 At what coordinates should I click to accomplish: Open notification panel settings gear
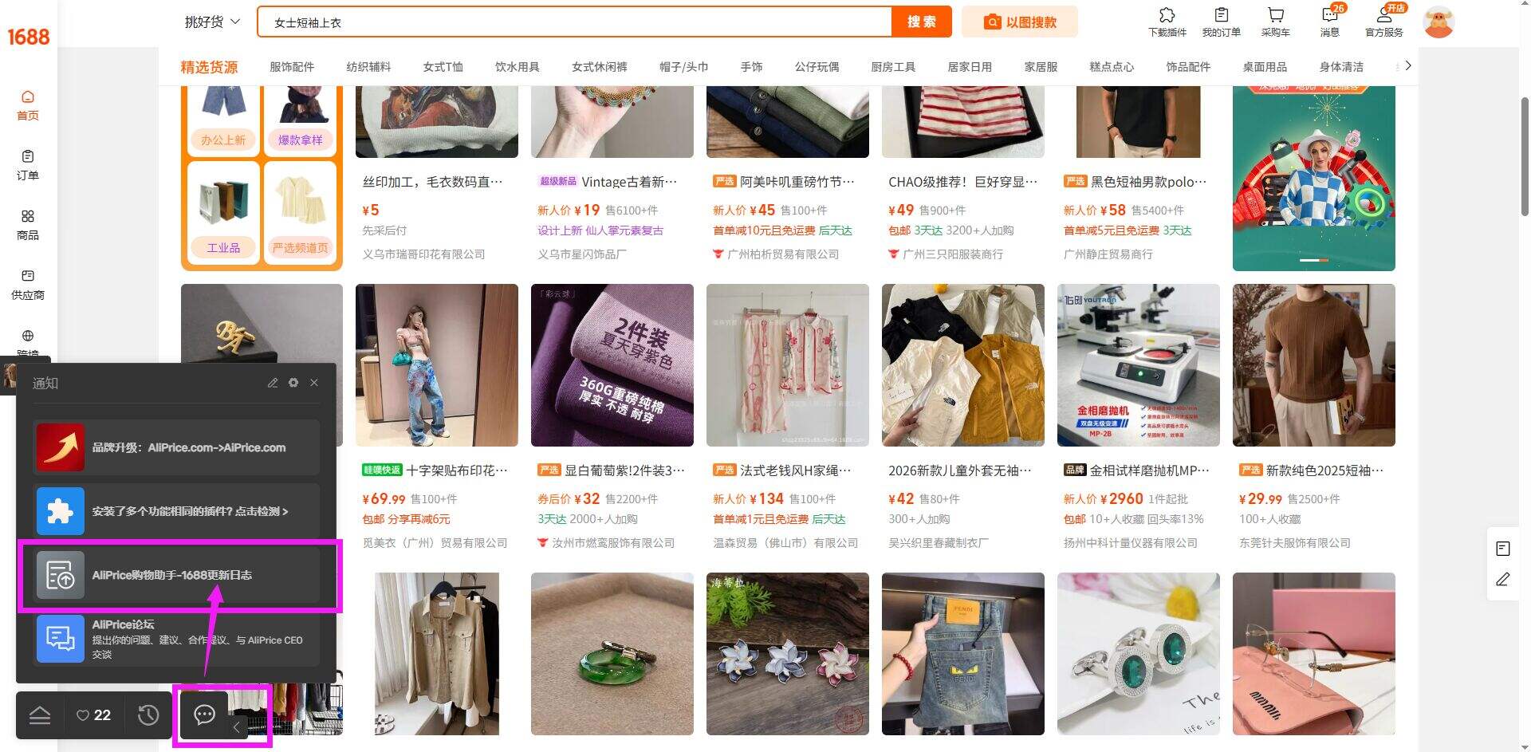(x=293, y=383)
